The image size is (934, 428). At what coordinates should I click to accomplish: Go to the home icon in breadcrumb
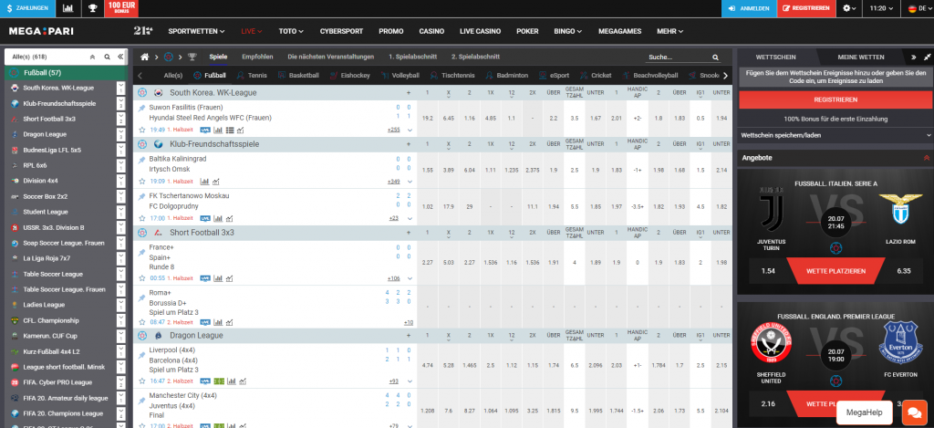[144, 57]
